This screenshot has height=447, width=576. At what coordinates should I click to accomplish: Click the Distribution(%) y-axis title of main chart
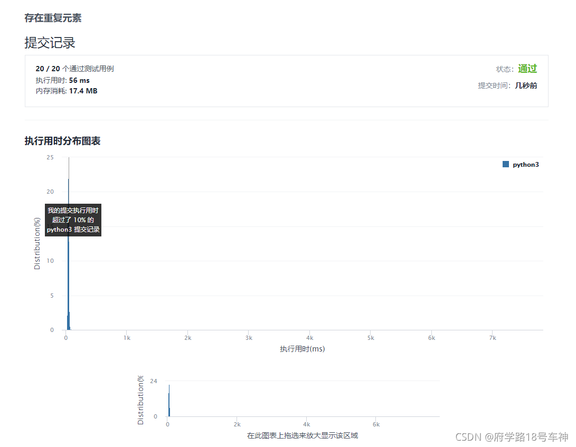37,243
